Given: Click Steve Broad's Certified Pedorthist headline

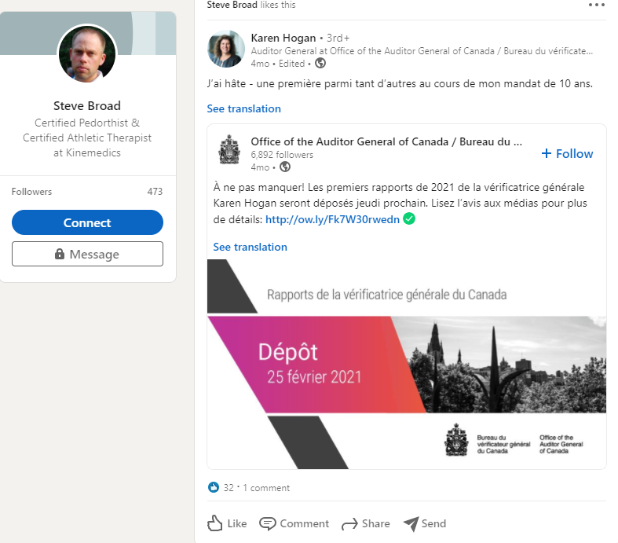Looking at the screenshot, I should tap(87, 138).
